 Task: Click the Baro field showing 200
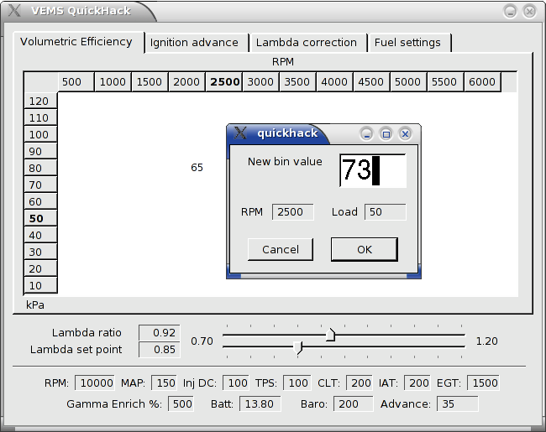point(353,403)
